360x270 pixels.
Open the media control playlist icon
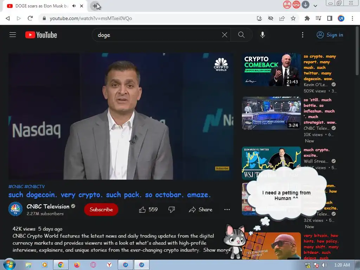[x=318, y=18]
